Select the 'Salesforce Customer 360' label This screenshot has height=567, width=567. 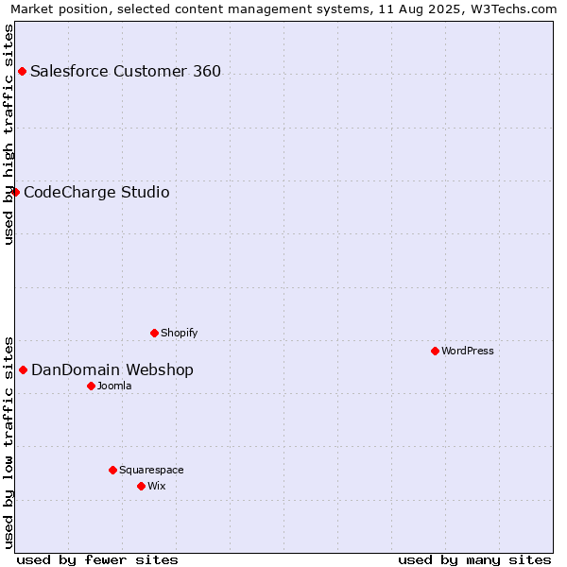(126, 71)
